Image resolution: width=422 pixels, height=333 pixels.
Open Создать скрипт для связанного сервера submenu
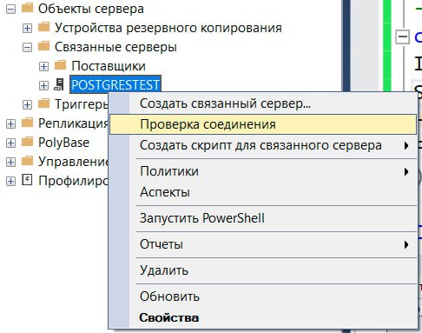point(263,145)
